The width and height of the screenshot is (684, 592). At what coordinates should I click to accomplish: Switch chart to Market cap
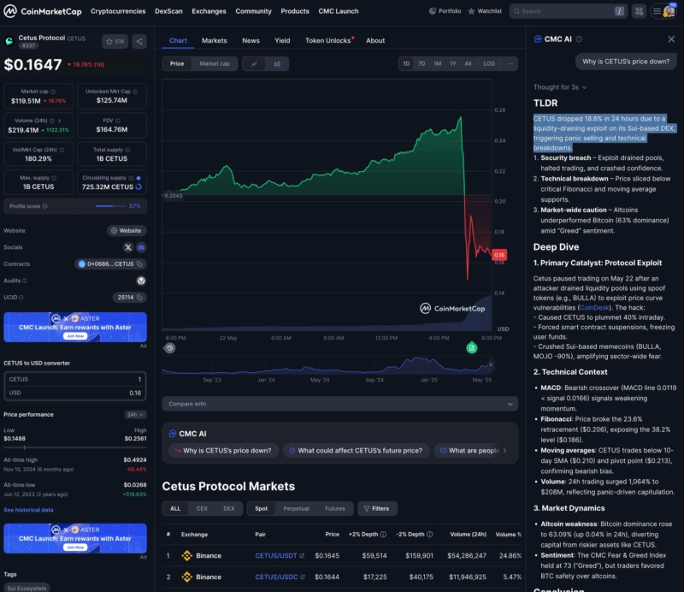coord(215,64)
